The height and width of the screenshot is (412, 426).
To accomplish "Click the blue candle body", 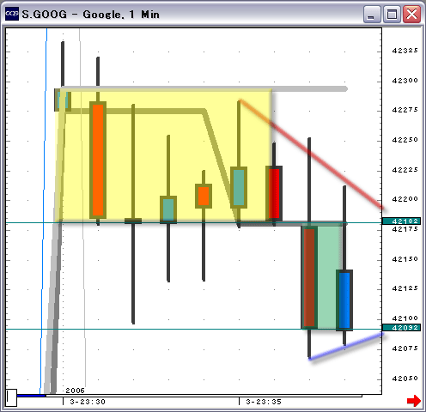I will point(344,300).
